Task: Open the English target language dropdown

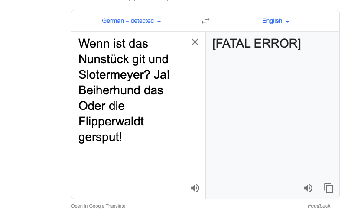Action: tap(276, 21)
